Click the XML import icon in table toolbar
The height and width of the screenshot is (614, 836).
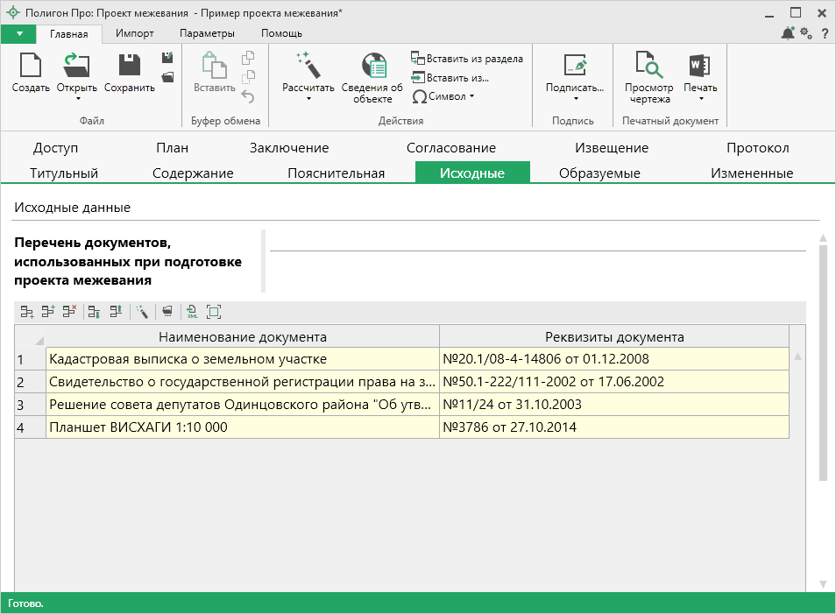click(193, 311)
